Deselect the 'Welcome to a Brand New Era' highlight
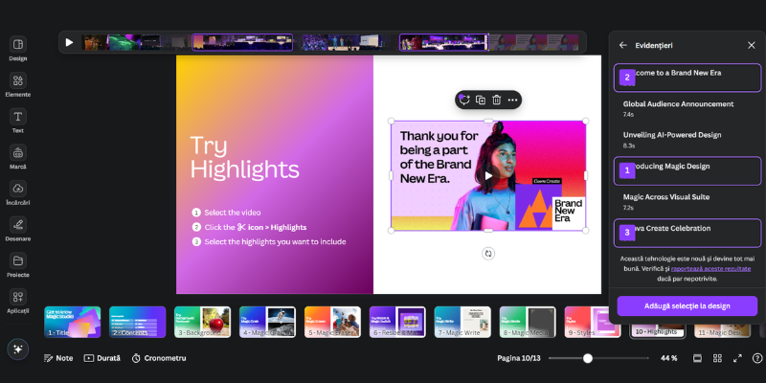Viewport: 766px width, 383px height. tap(687, 77)
